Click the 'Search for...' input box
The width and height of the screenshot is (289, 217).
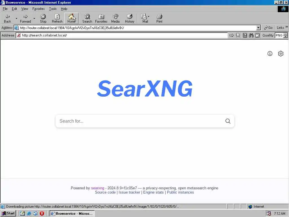click(140, 121)
